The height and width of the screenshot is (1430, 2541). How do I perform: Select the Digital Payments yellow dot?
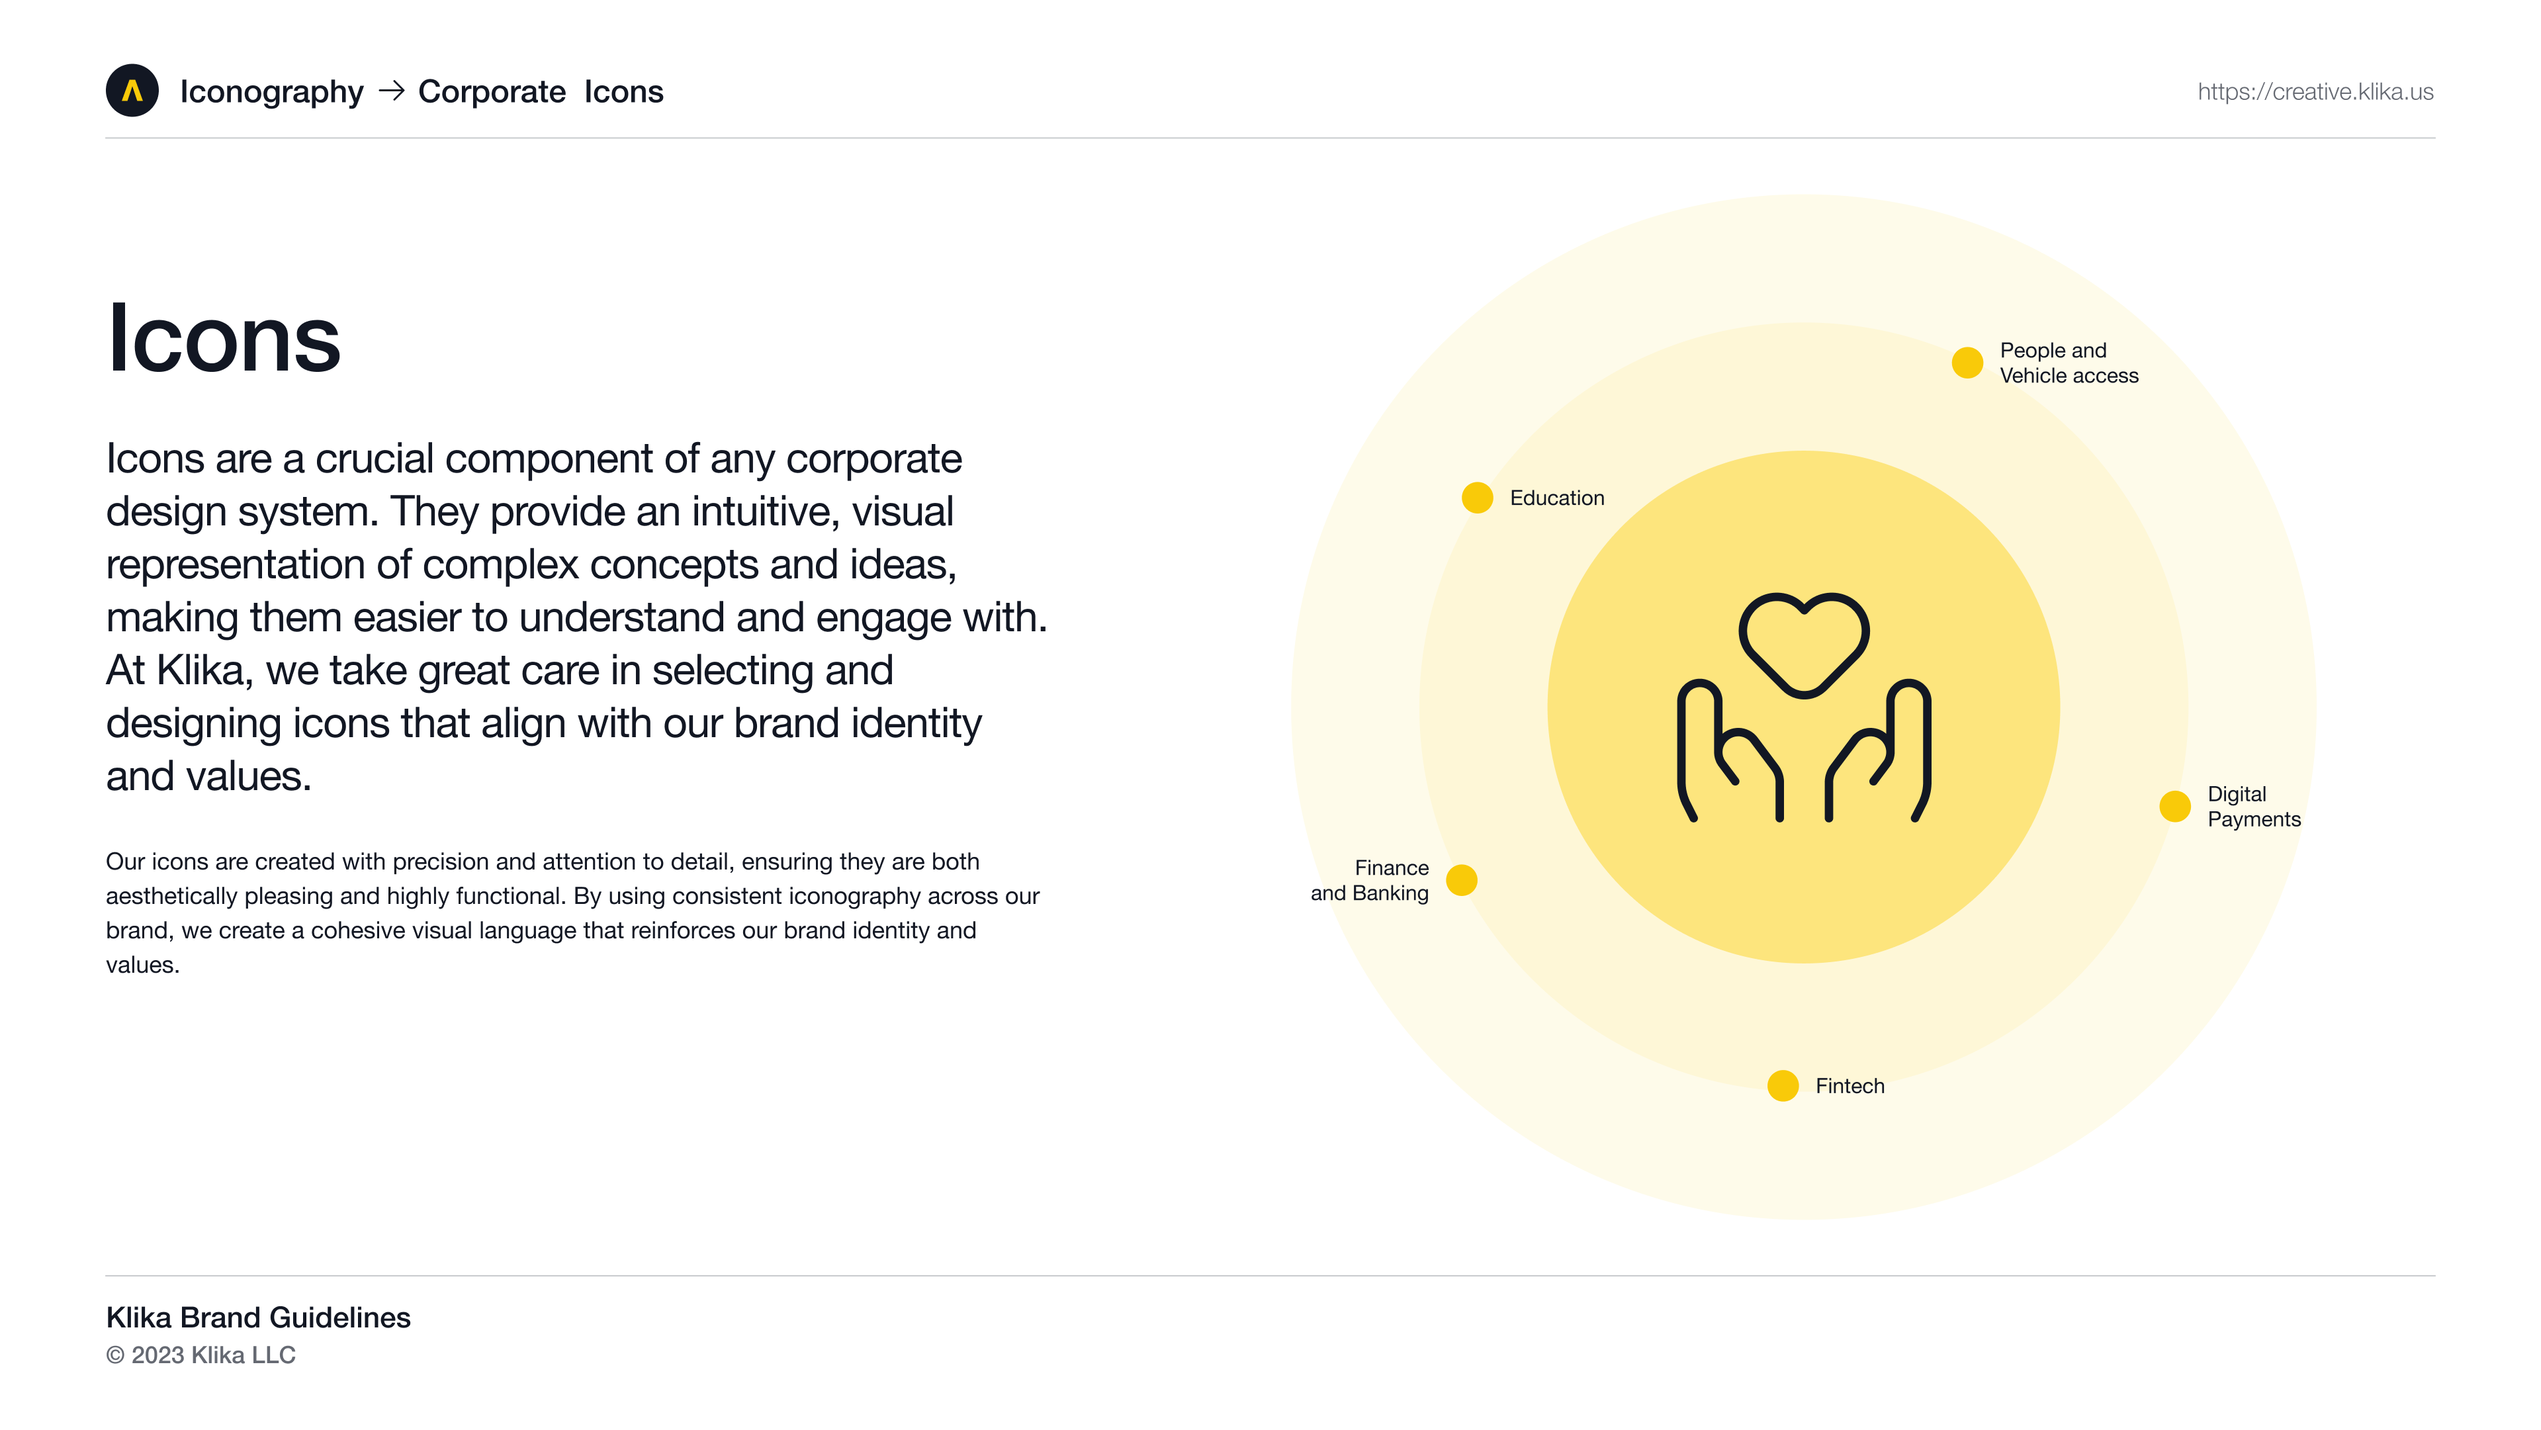coord(2174,806)
